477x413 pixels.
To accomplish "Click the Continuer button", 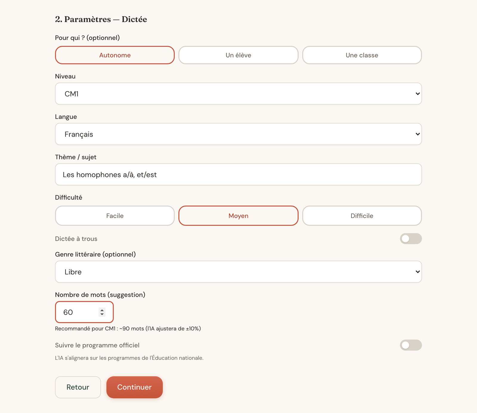I will [x=134, y=387].
